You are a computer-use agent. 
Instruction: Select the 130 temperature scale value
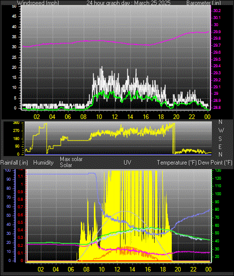tap(218, 171)
